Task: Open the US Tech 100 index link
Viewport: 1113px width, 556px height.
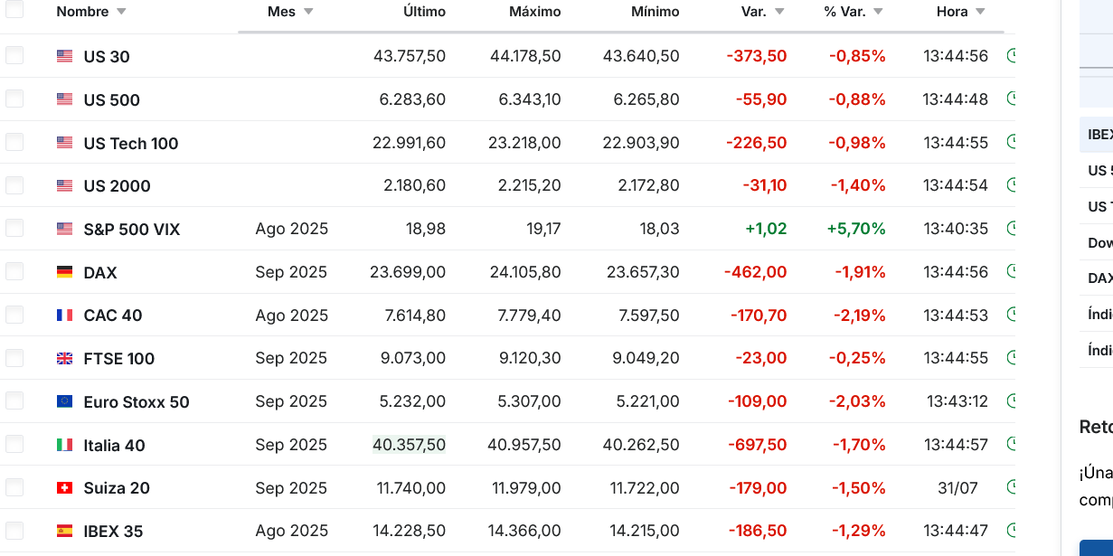Action: tap(131, 143)
